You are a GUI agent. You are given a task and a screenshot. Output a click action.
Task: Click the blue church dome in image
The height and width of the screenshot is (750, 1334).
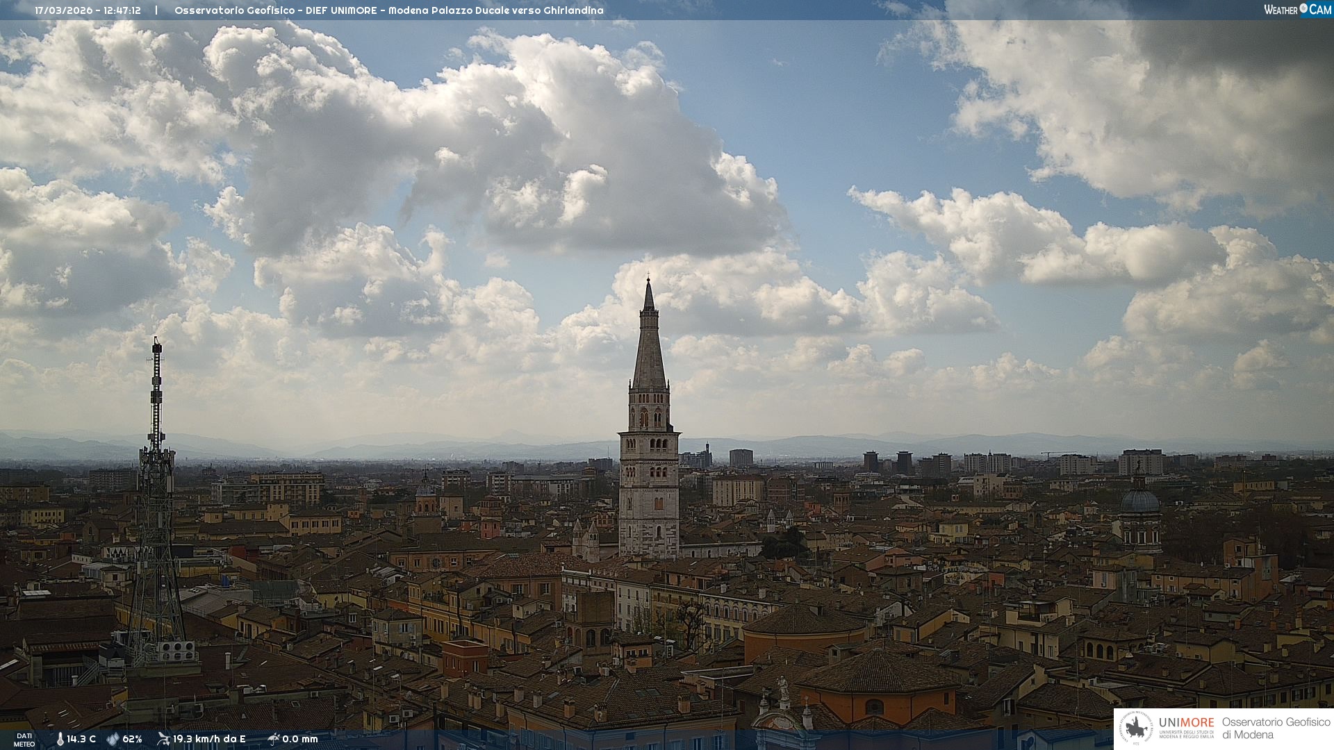[1139, 501]
